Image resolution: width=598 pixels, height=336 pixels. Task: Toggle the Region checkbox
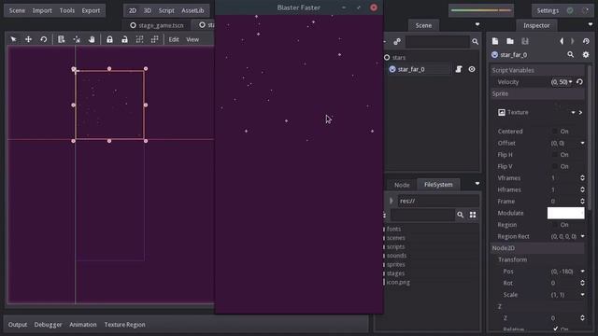(555, 225)
